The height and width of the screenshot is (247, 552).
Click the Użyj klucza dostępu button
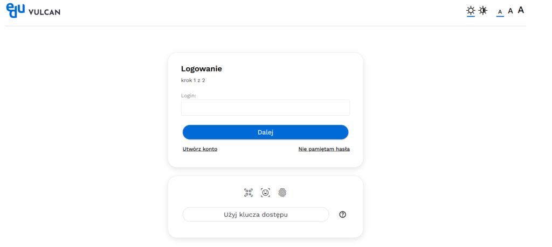point(256,214)
